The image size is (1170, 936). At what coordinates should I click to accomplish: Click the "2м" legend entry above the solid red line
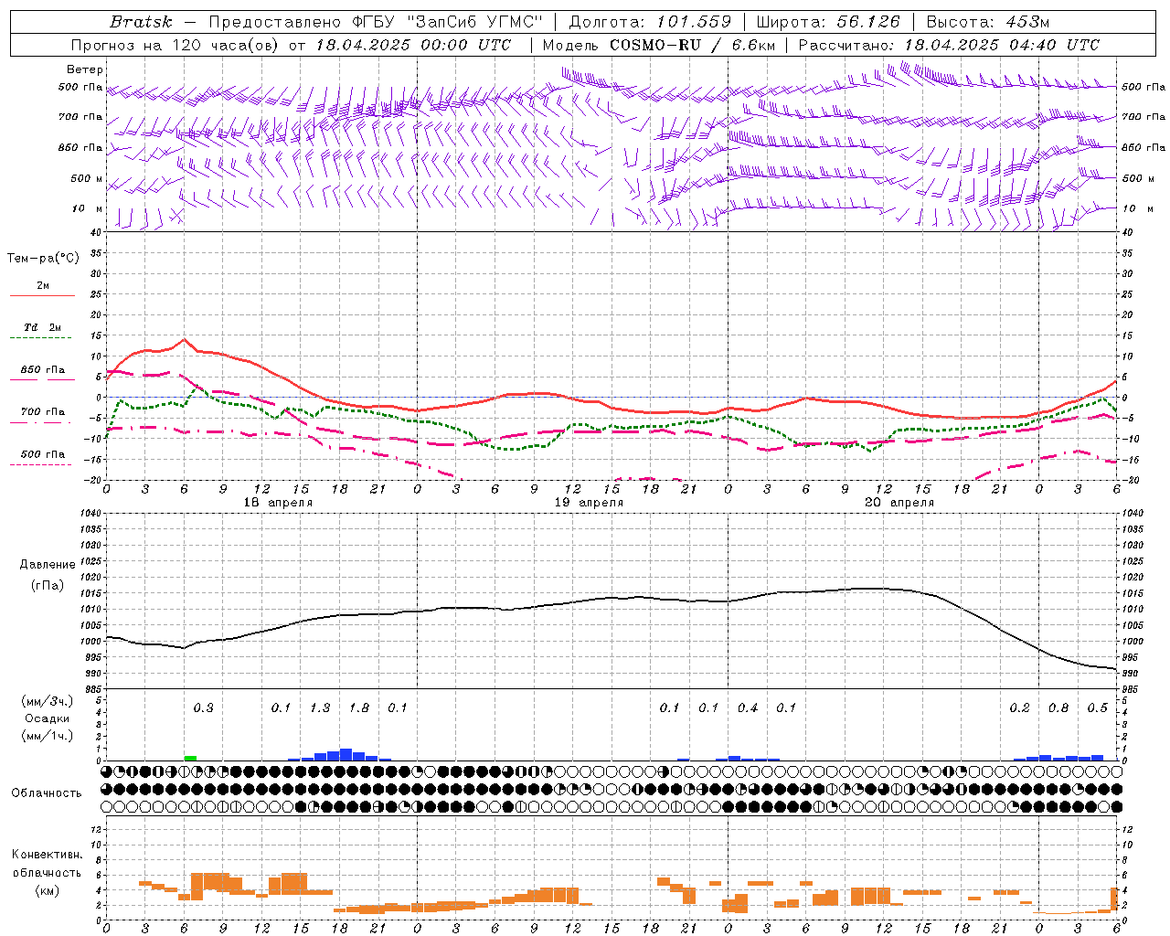[43, 286]
